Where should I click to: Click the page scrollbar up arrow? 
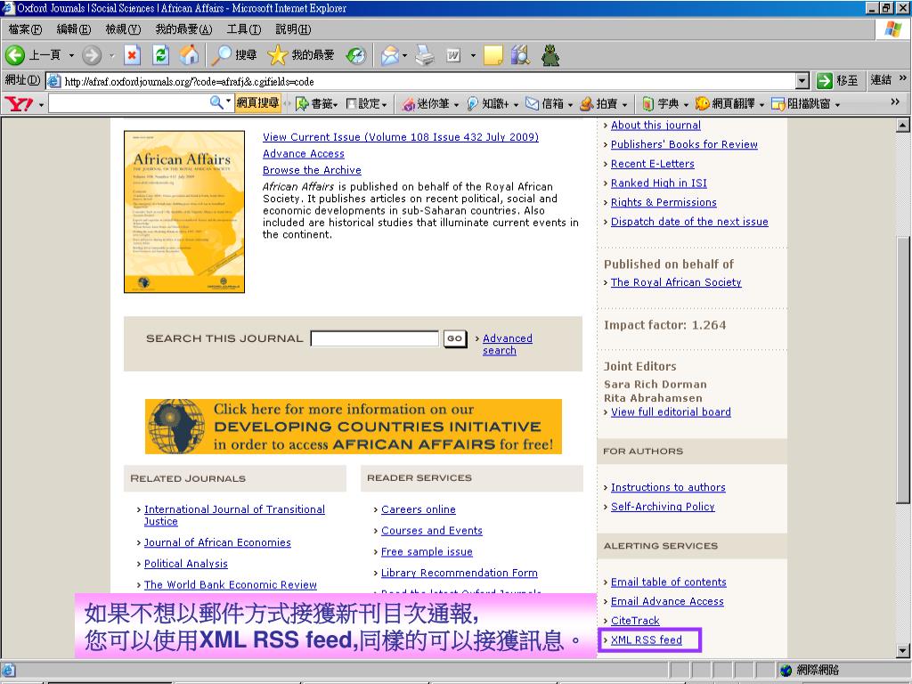click(903, 125)
